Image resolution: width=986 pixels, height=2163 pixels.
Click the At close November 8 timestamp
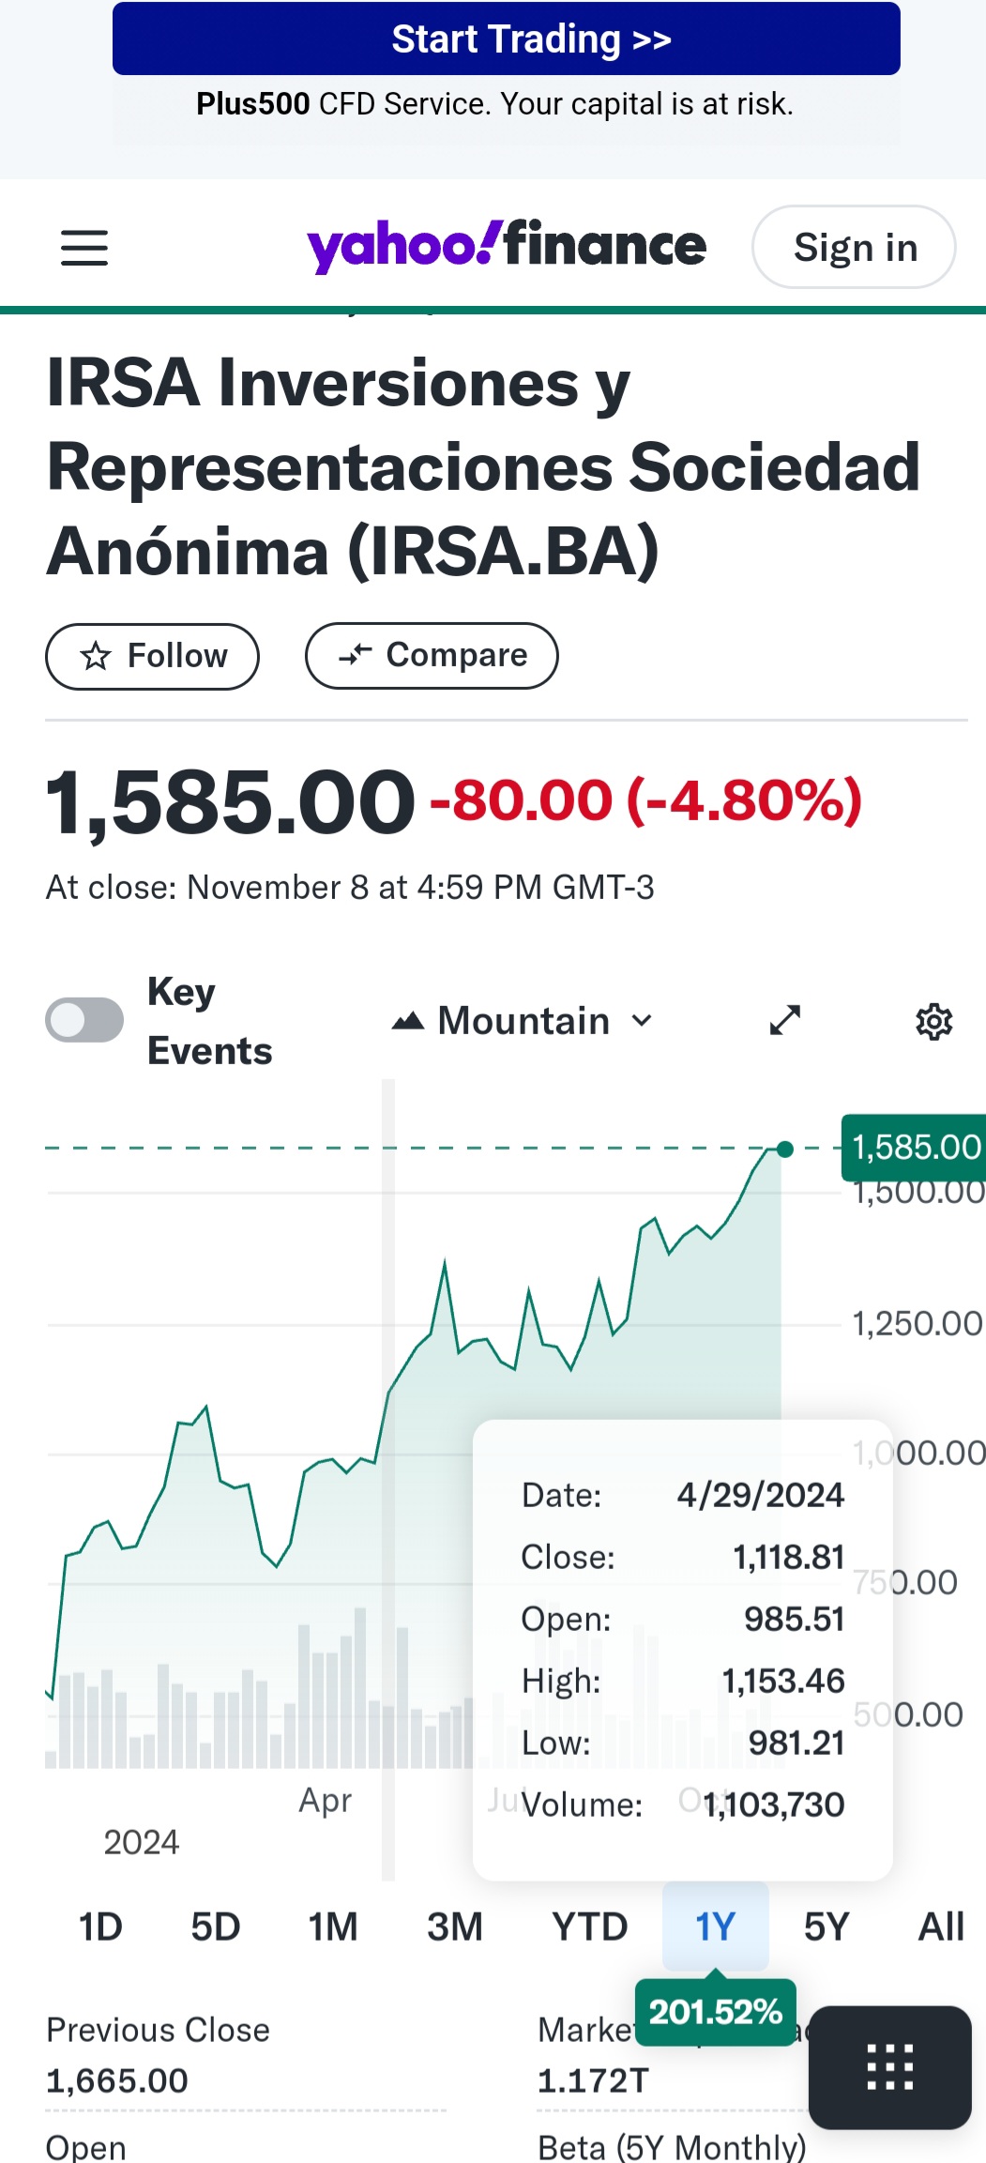click(350, 887)
